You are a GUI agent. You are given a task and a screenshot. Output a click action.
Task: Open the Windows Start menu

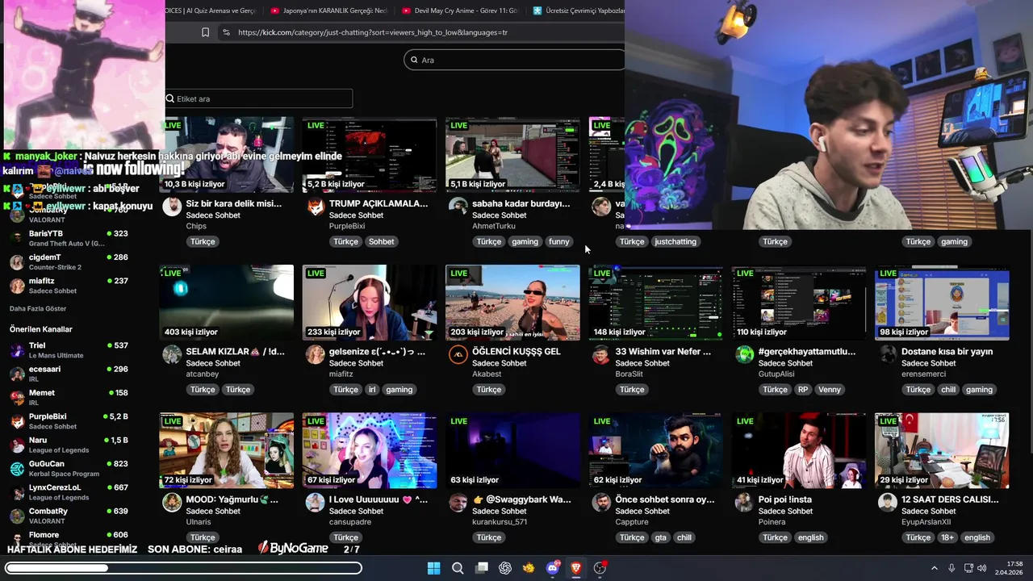tap(433, 568)
